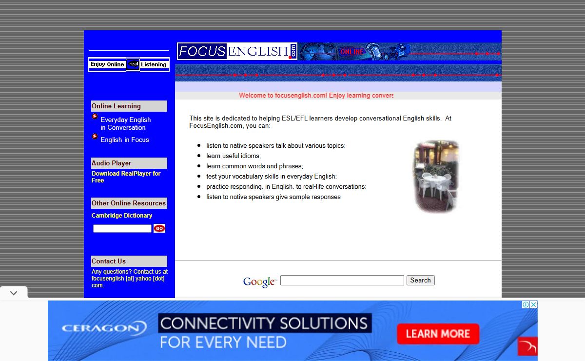Open the English in Focus link

tap(125, 140)
